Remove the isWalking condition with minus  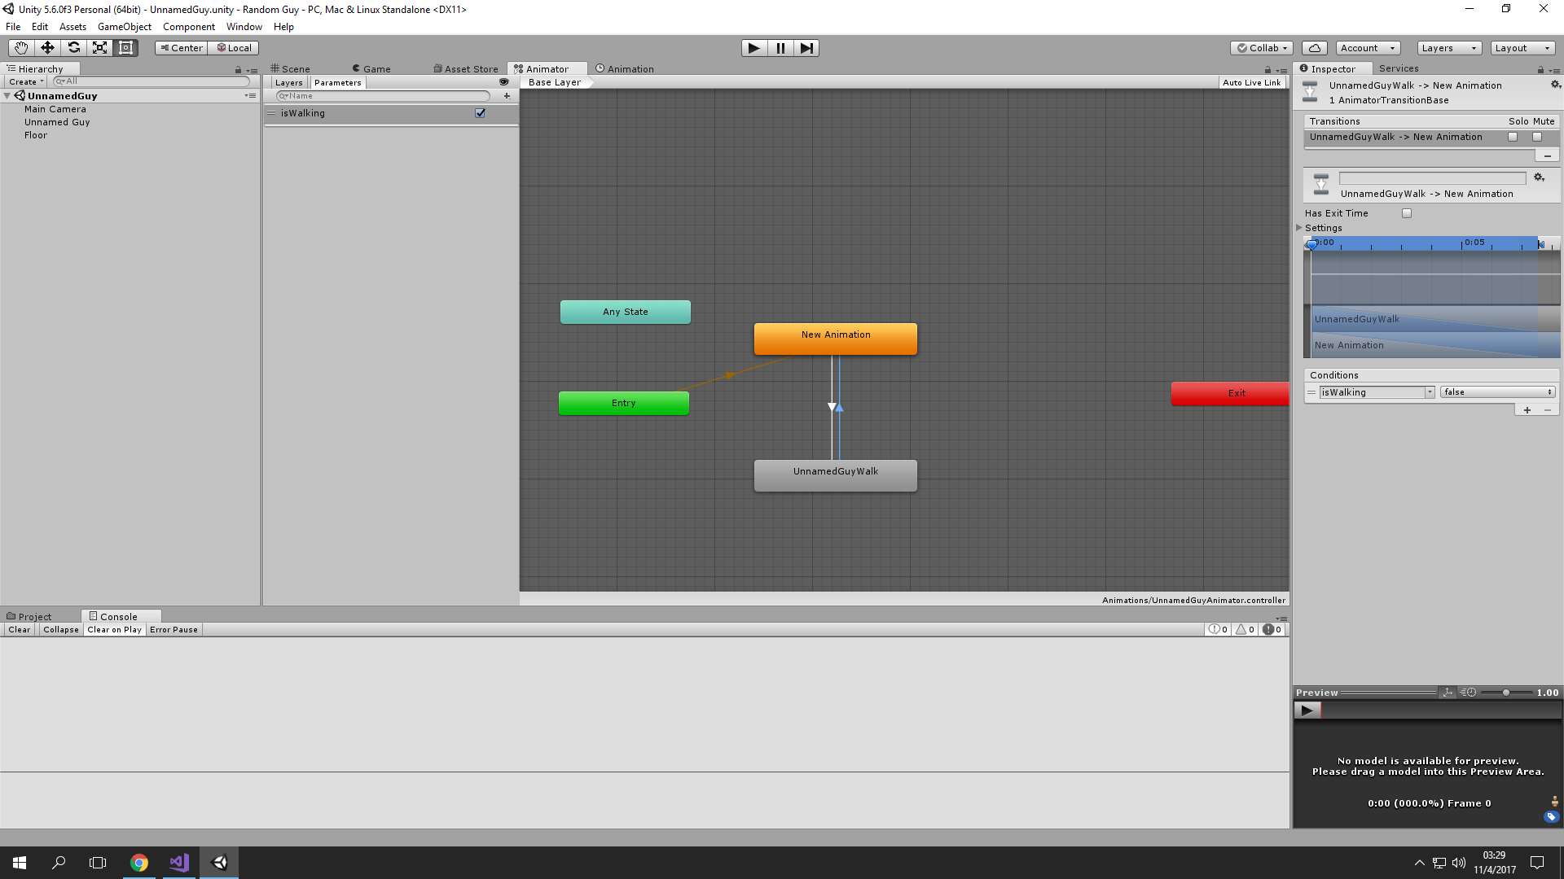[x=1548, y=410]
